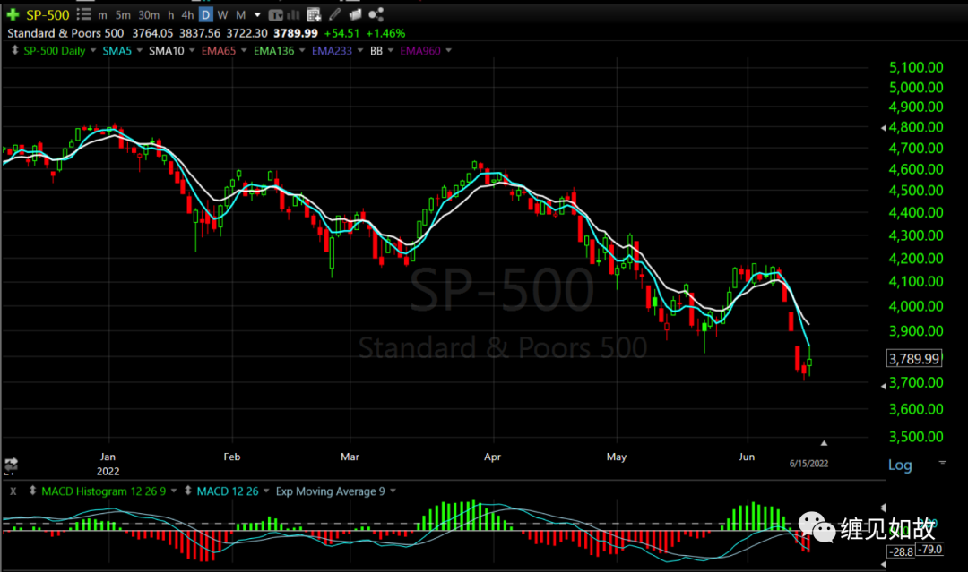Click the 3789.99 close value in header
The image size is (968, 572).
[296, 33]
